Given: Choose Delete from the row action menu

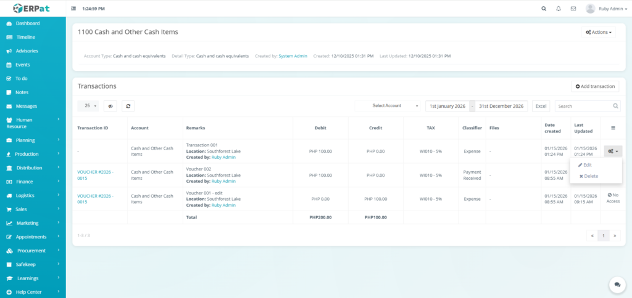Looking at the screenshot, I should (588, 176).
